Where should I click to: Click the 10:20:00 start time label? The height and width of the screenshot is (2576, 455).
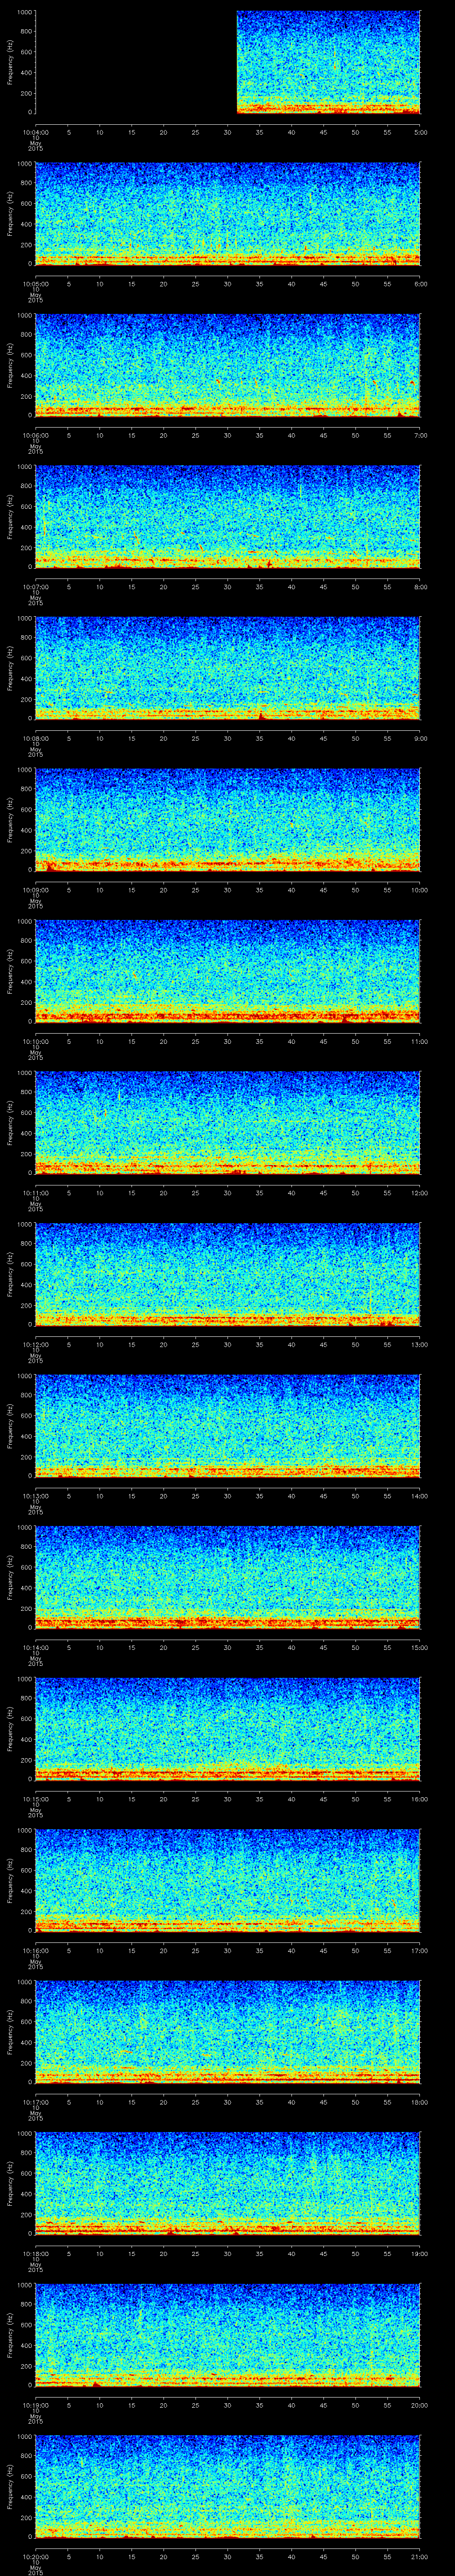pos(35,2556)
